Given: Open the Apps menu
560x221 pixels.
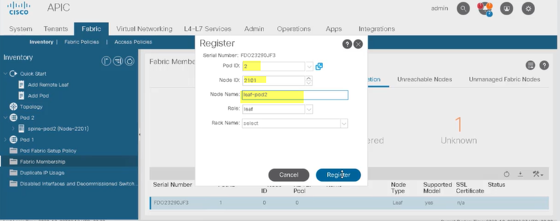Looking at the screenshot, I should 334,29.
